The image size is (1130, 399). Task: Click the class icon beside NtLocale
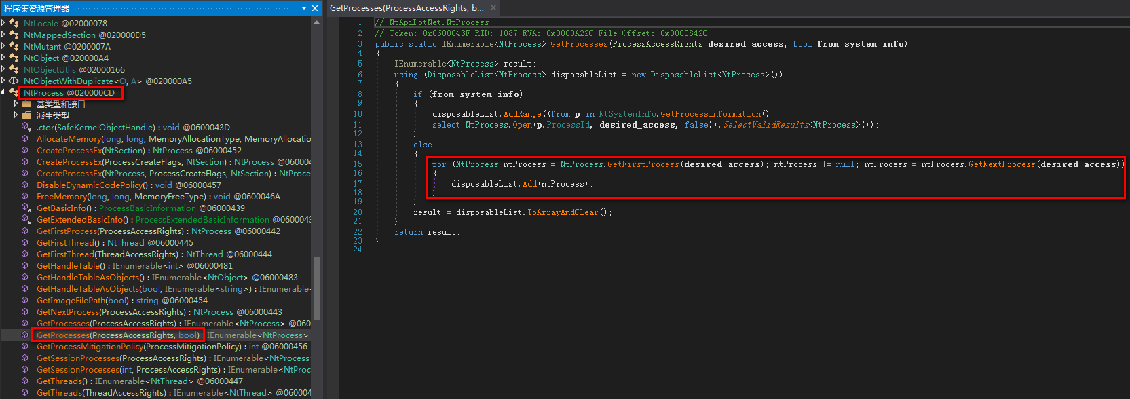click(14, 24)
